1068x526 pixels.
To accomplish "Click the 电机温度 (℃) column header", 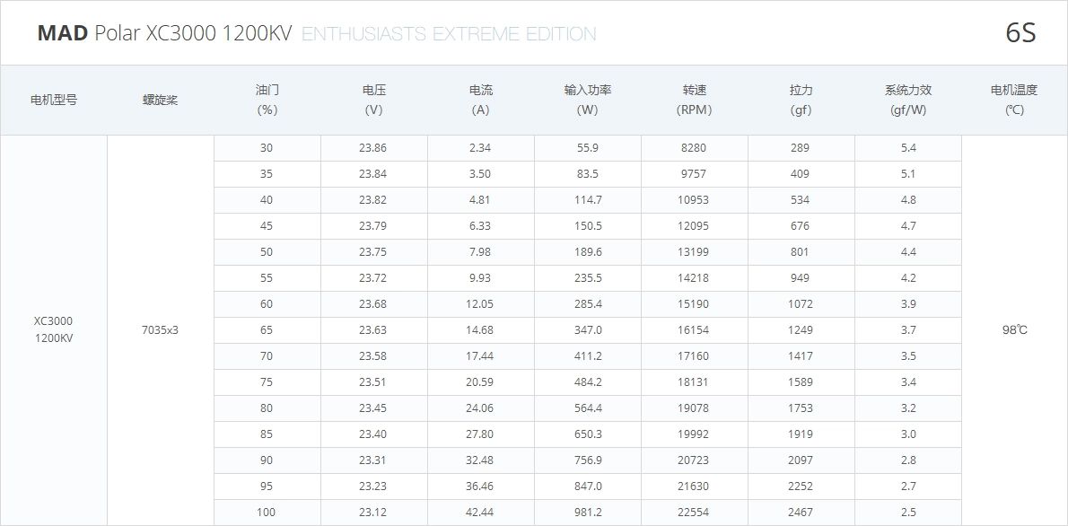I will coord(1014,101).
